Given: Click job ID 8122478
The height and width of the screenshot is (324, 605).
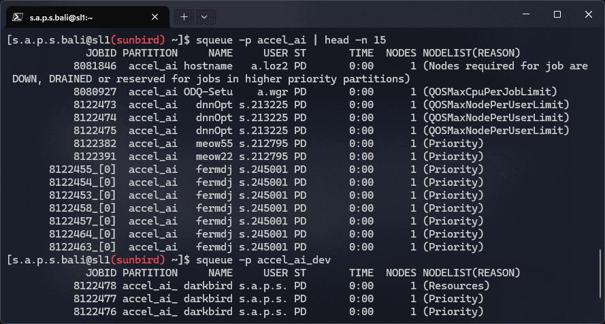Looking at the screenshot, I should (x=95, y=286).
